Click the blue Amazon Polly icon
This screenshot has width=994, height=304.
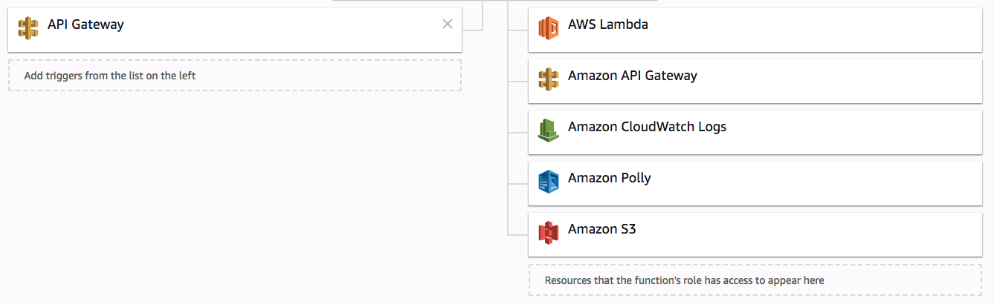pos(548,182)
